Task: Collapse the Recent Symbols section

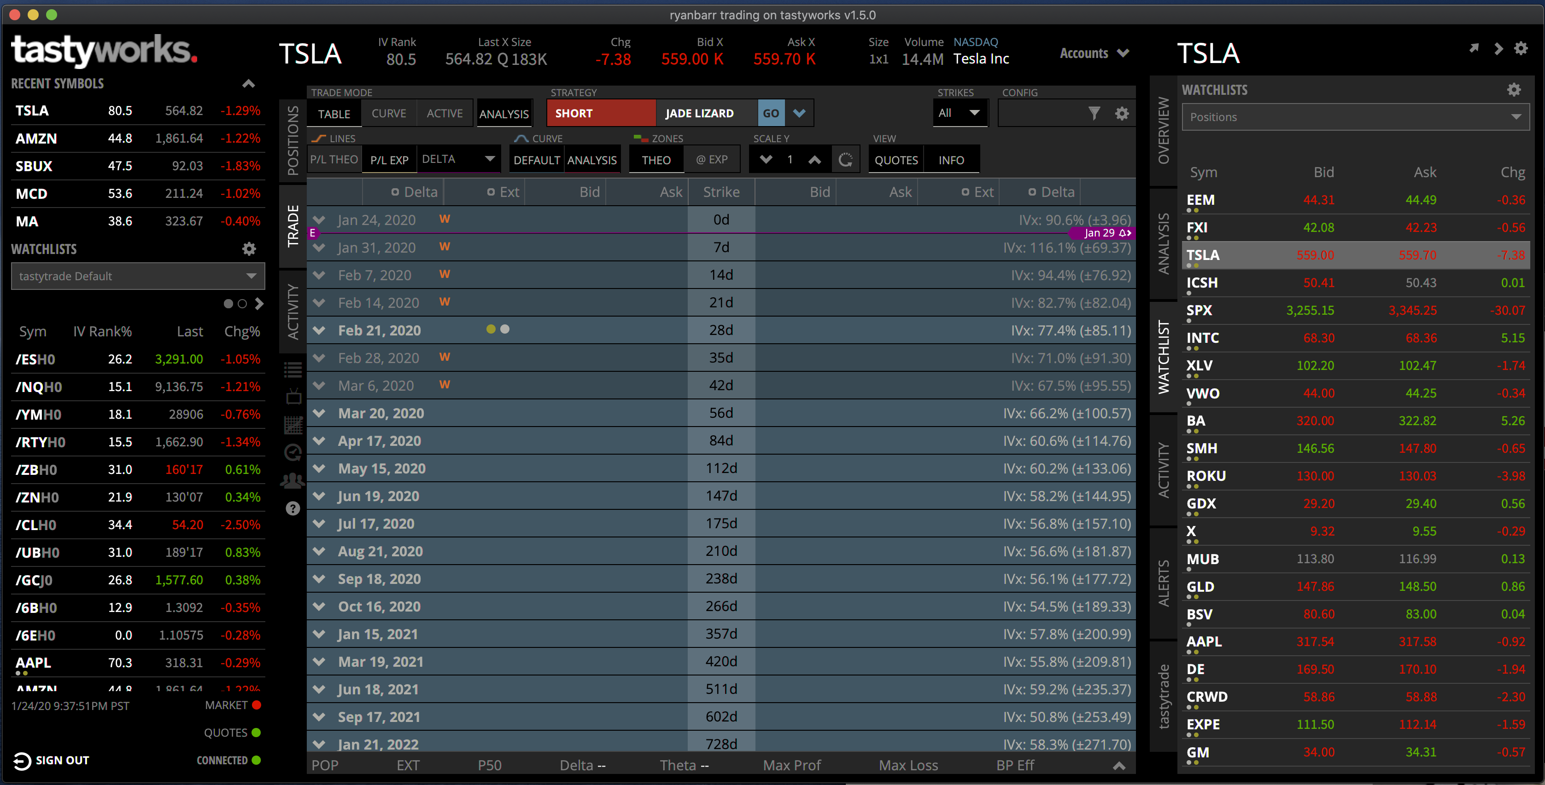Action: [x=248, y=84]
